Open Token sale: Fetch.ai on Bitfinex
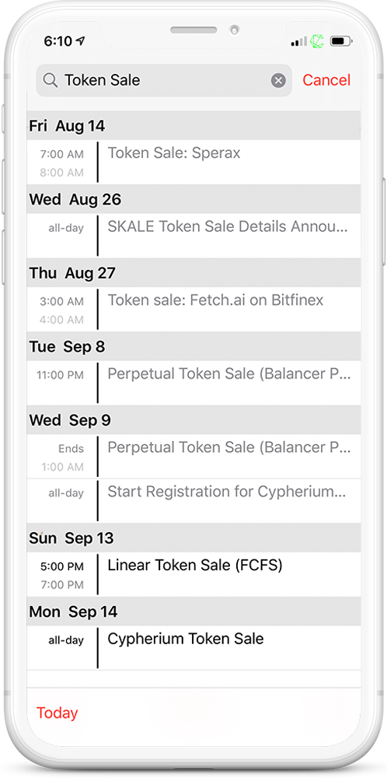 (x=193, y=309)
